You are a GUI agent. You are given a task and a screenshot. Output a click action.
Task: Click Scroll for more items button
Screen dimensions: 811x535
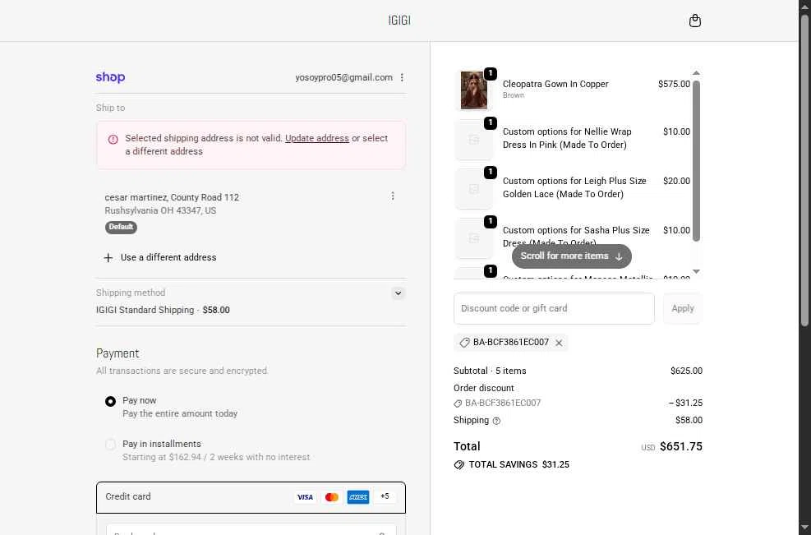click(572, 256)
